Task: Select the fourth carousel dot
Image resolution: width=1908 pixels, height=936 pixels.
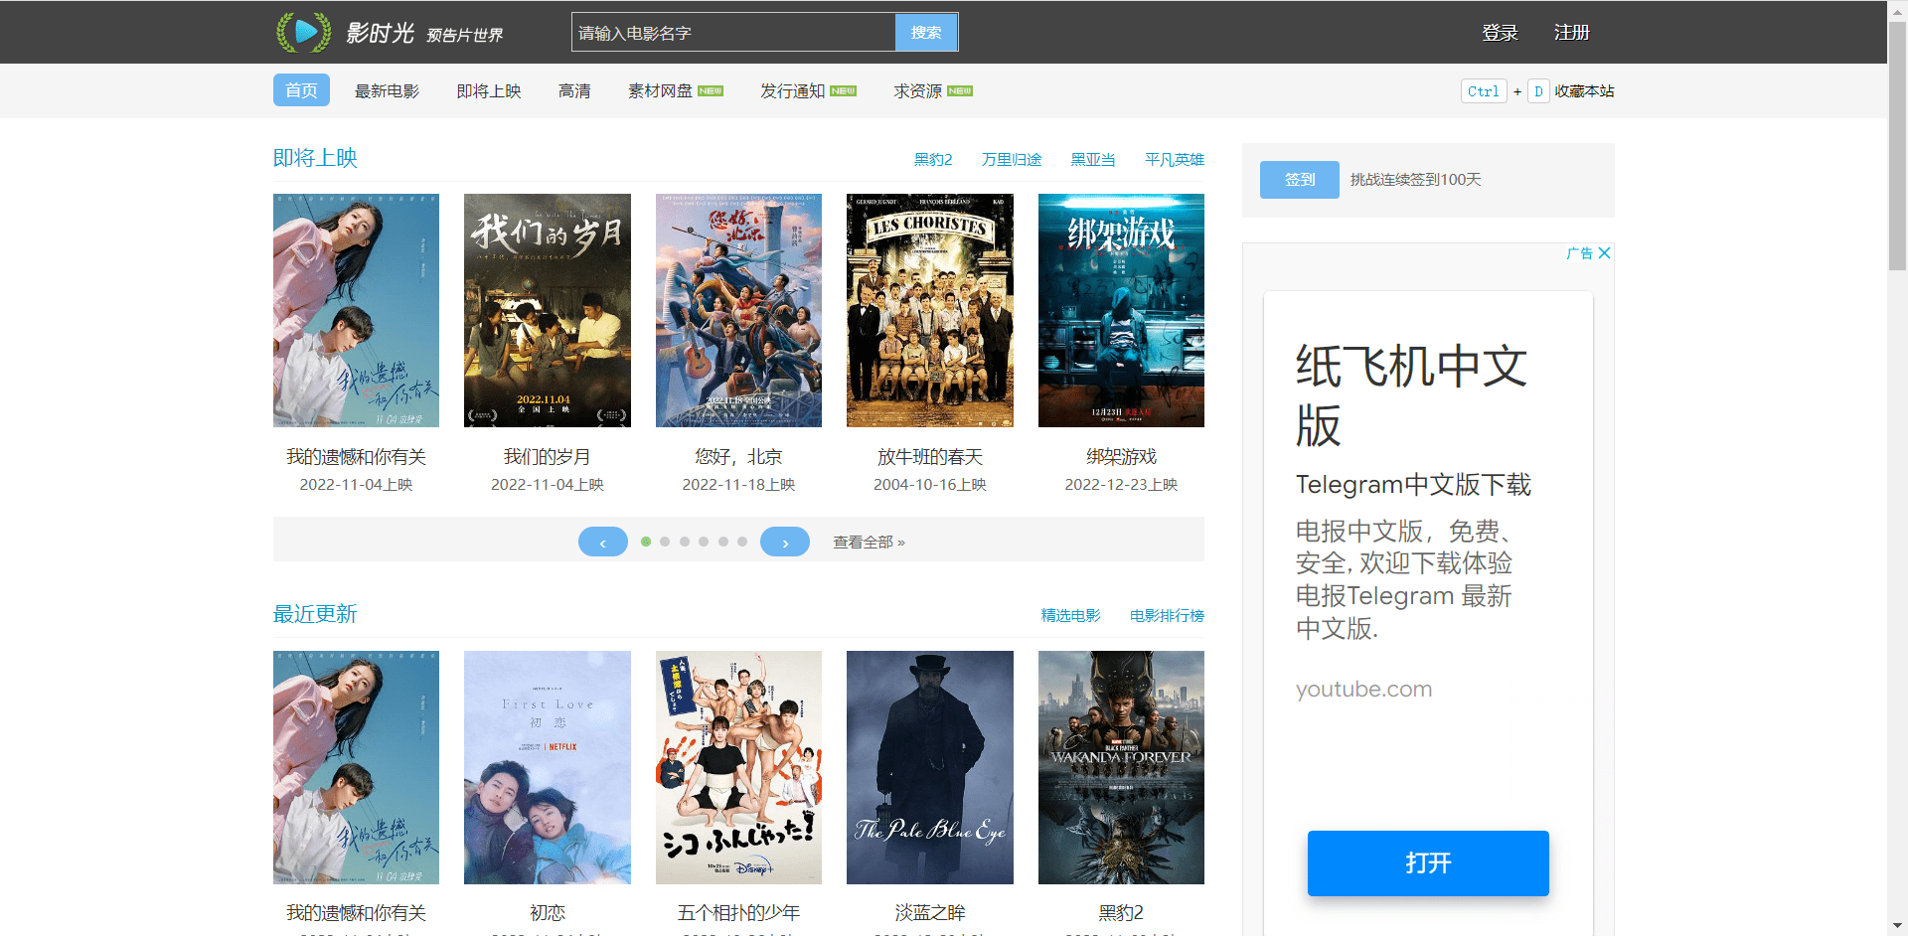Action: 704,542
